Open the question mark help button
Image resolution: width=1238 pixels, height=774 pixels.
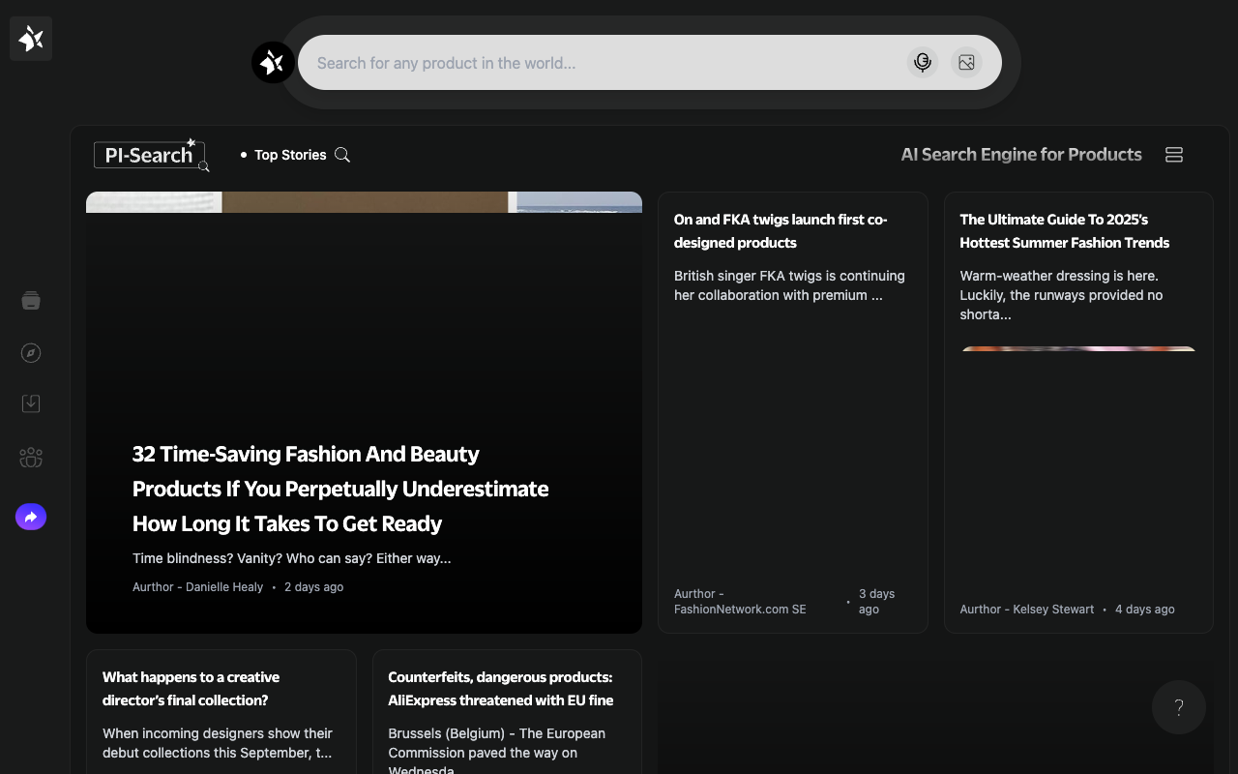coord(1178,707)
